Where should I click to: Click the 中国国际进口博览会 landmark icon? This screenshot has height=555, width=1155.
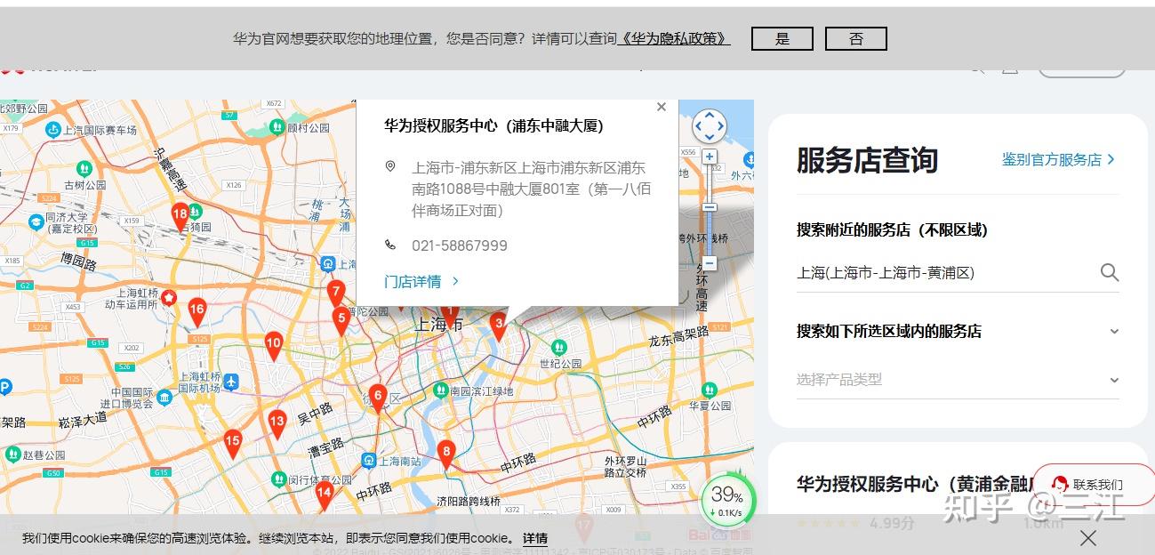coord(164,398)
